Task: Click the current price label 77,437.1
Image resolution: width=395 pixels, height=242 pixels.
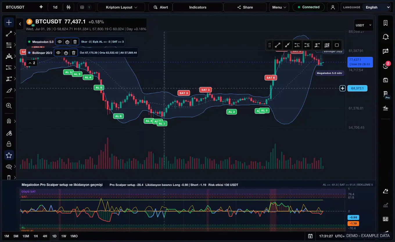Action: 360,62
